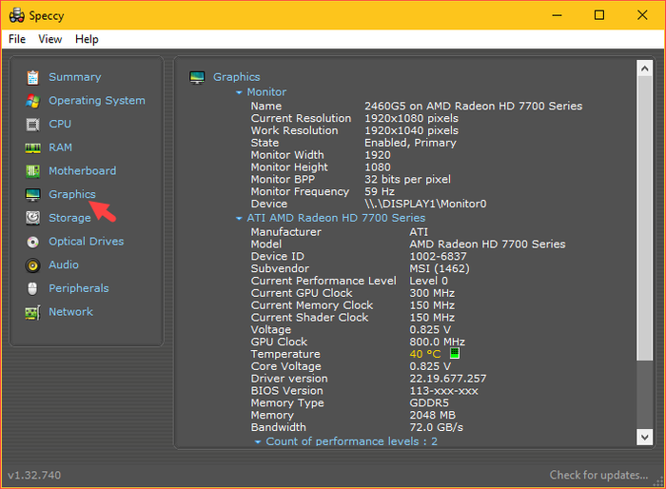This screenshot has width=666, height=489.
Task: Click the Audio speaker icon
Action: point(32,265)
